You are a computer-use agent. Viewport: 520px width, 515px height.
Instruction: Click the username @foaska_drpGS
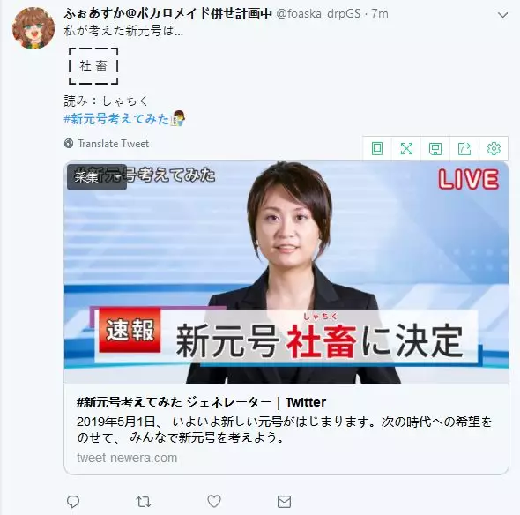point(318,13)
